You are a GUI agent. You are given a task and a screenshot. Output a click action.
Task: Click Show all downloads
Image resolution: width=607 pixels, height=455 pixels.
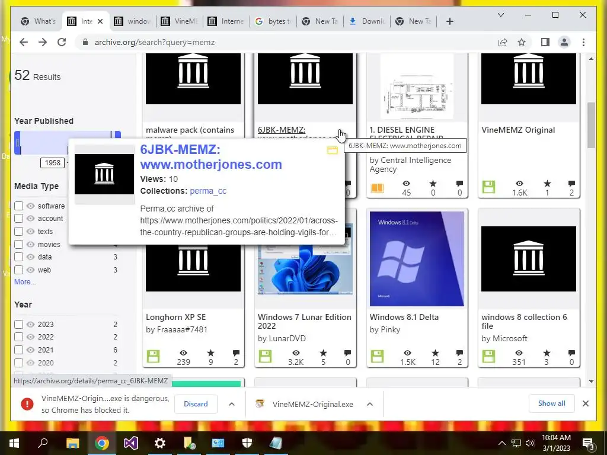(551, 403)
